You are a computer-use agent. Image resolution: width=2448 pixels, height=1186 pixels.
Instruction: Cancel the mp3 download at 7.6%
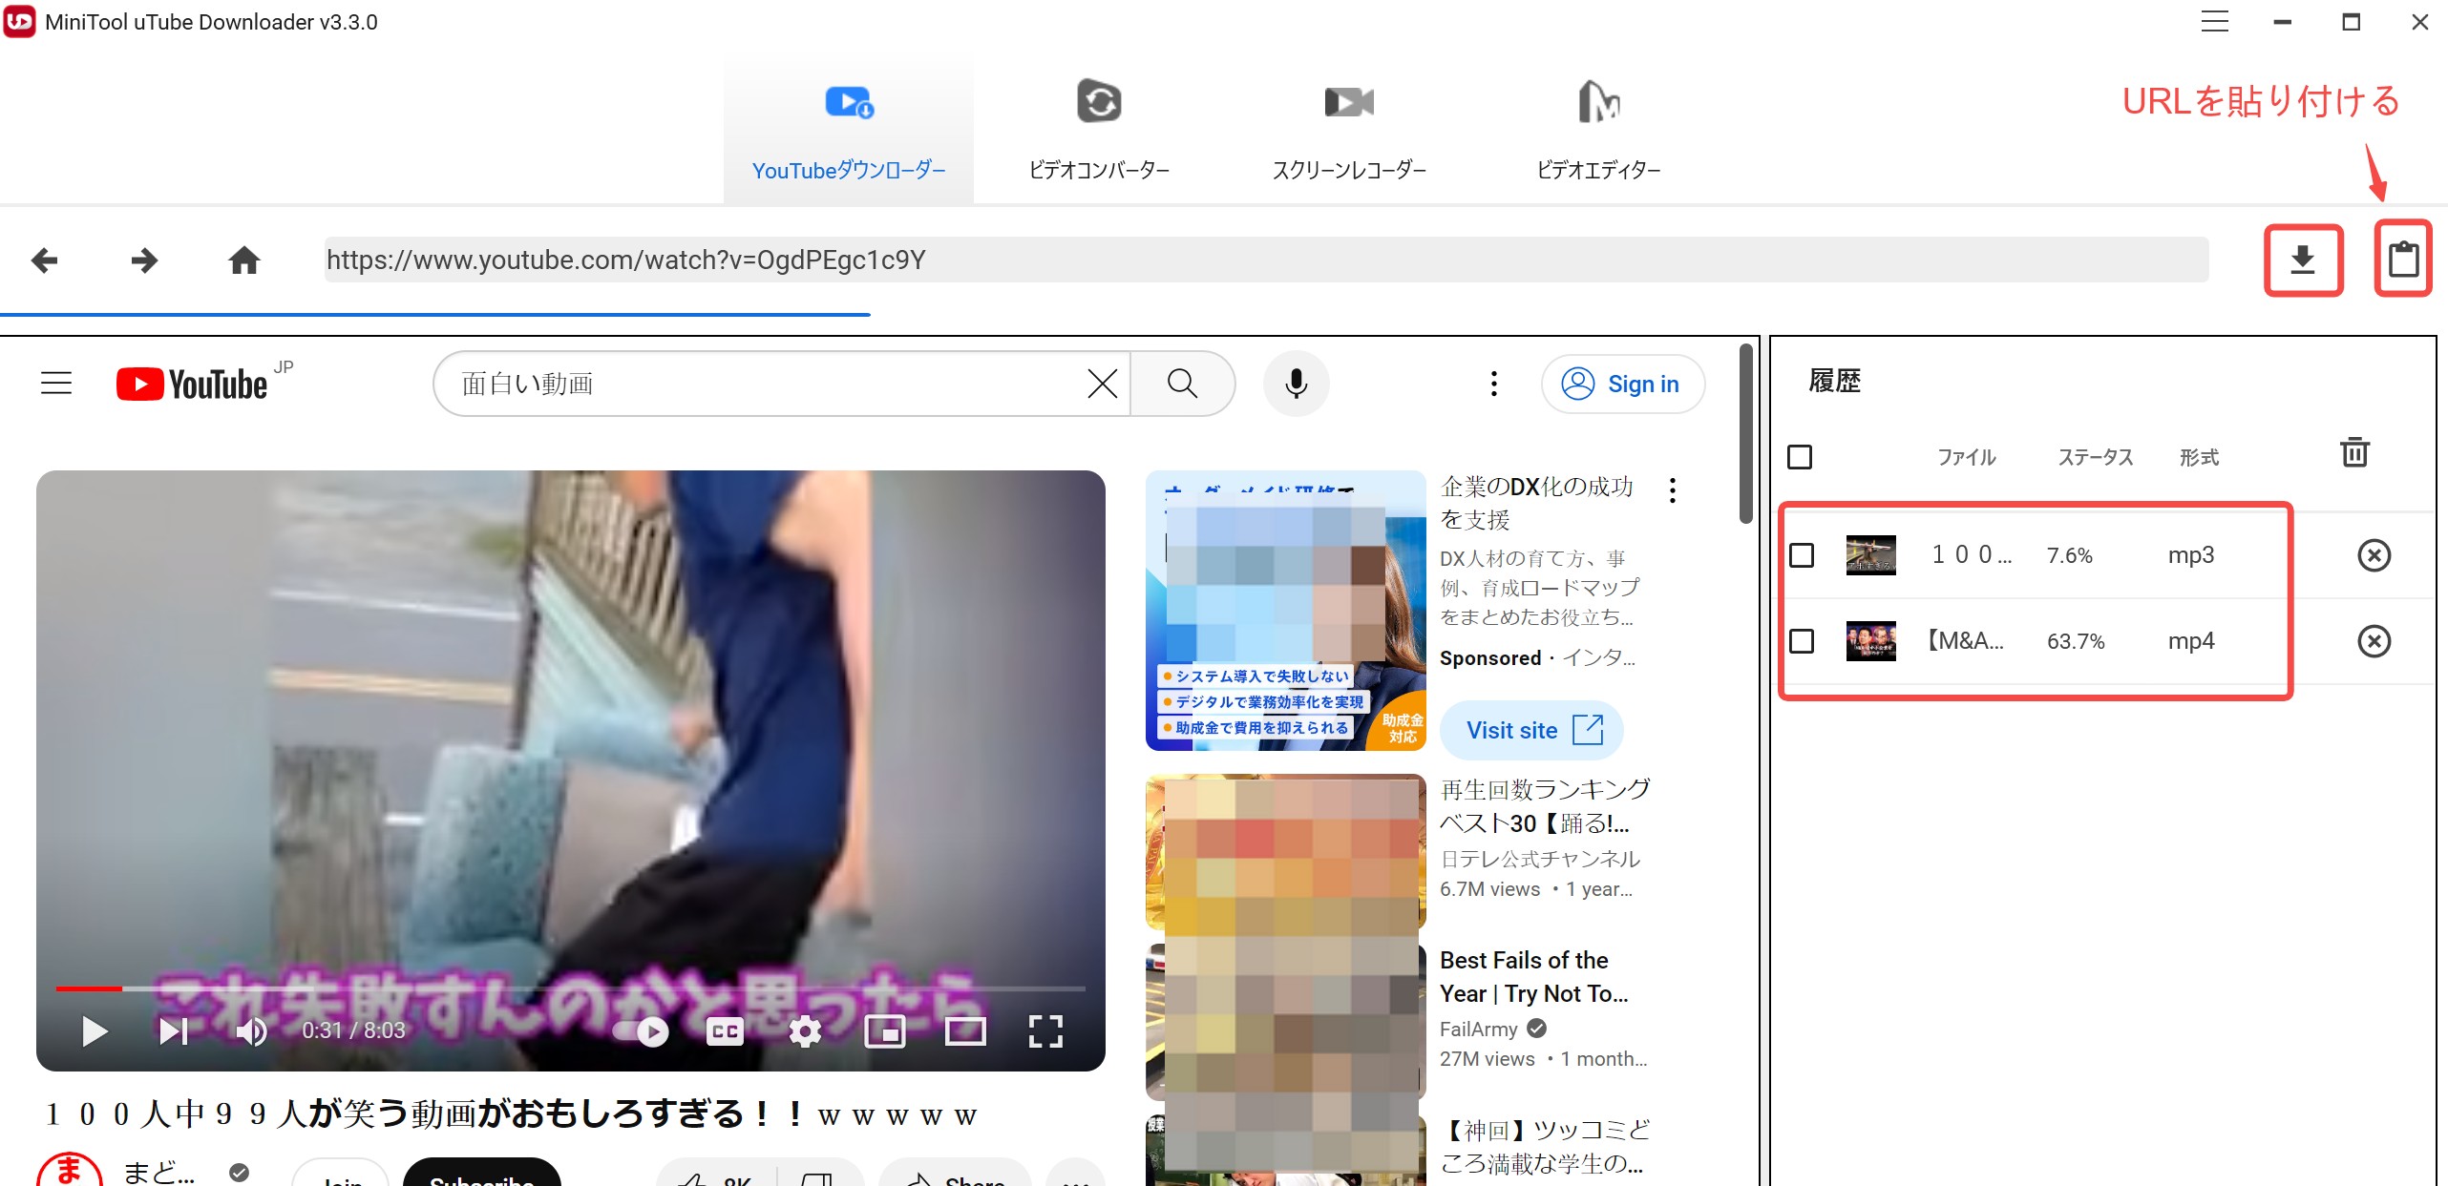tap(2374, 555)
